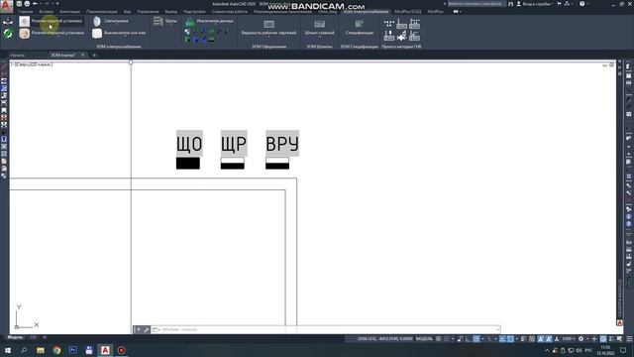Screen dimensions: 634x357
Task: Click top-right icon in Прокол методом ГНБ panel
Action: pyautogui.click(x=414, y=24)
